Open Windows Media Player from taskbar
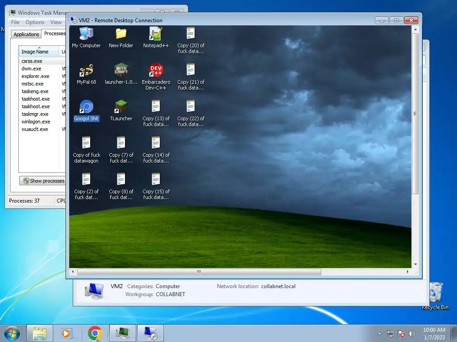Image resolution: width=457 pixels, height=342 pixels. [66, 333]
